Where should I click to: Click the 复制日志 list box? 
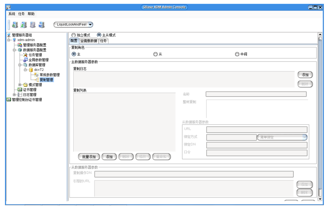pyautogui.click(x=184, y=80)
